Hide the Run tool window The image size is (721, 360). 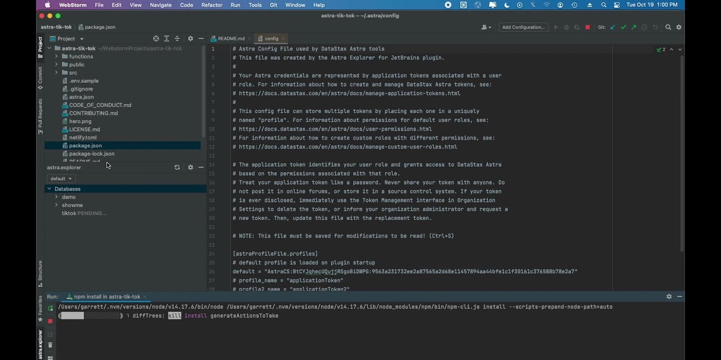tap(680, 296)
